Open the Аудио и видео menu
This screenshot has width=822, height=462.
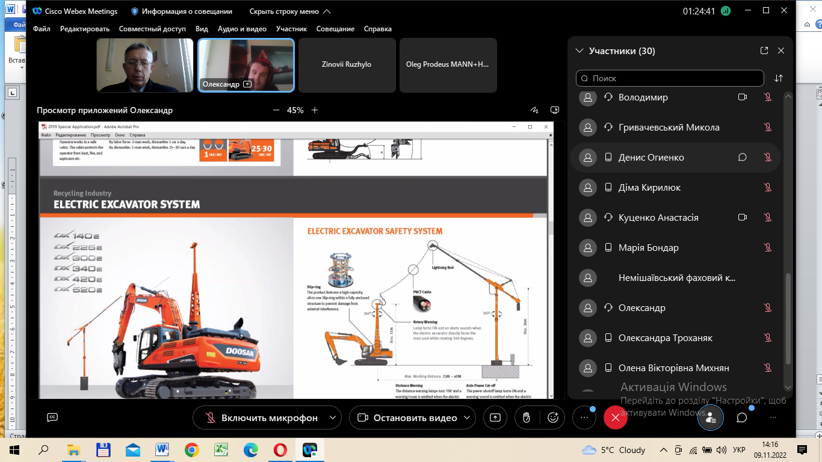(x=242, y=29)
